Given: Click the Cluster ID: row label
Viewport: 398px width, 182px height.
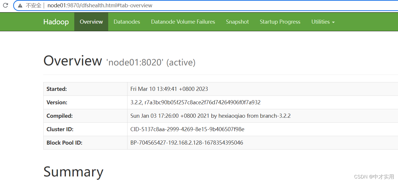Looking at the screenshot, I should pyautogui.click(x=60, y=129).
